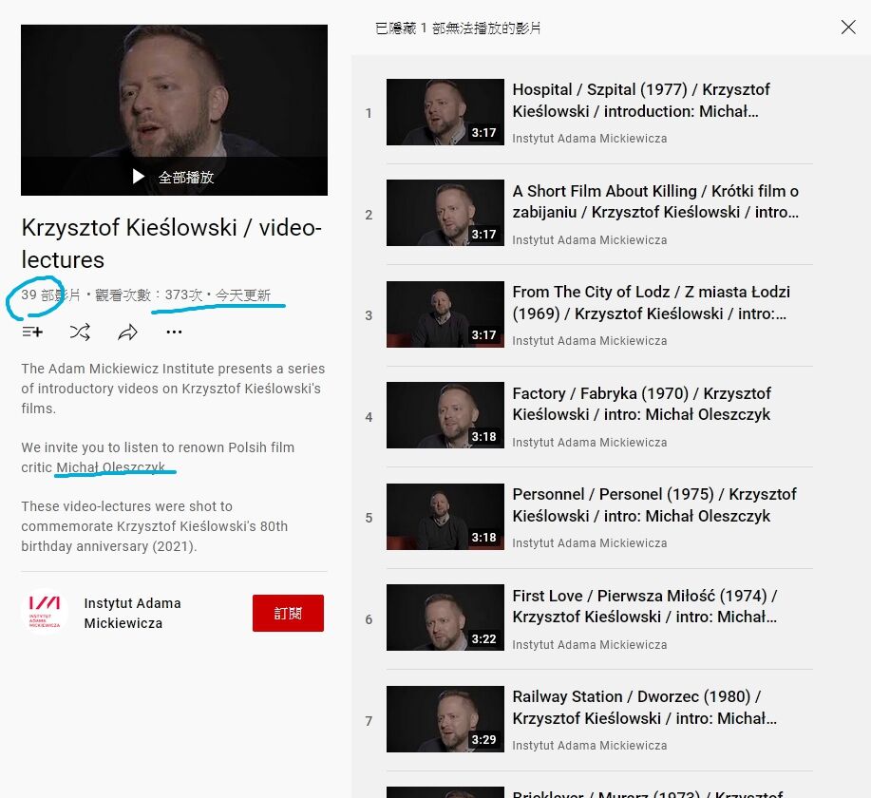This screenshot has width=871, height=798.
Task: Subscribe with the red 訂閱 button
Action: 288,613
